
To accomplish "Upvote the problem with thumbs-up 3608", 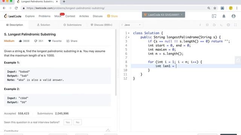I will 24,41.
